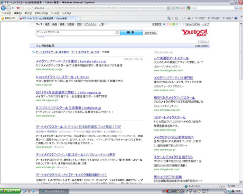Open the ツール(O) command bar menu
243x194 pixels.
tap(228, 18)
